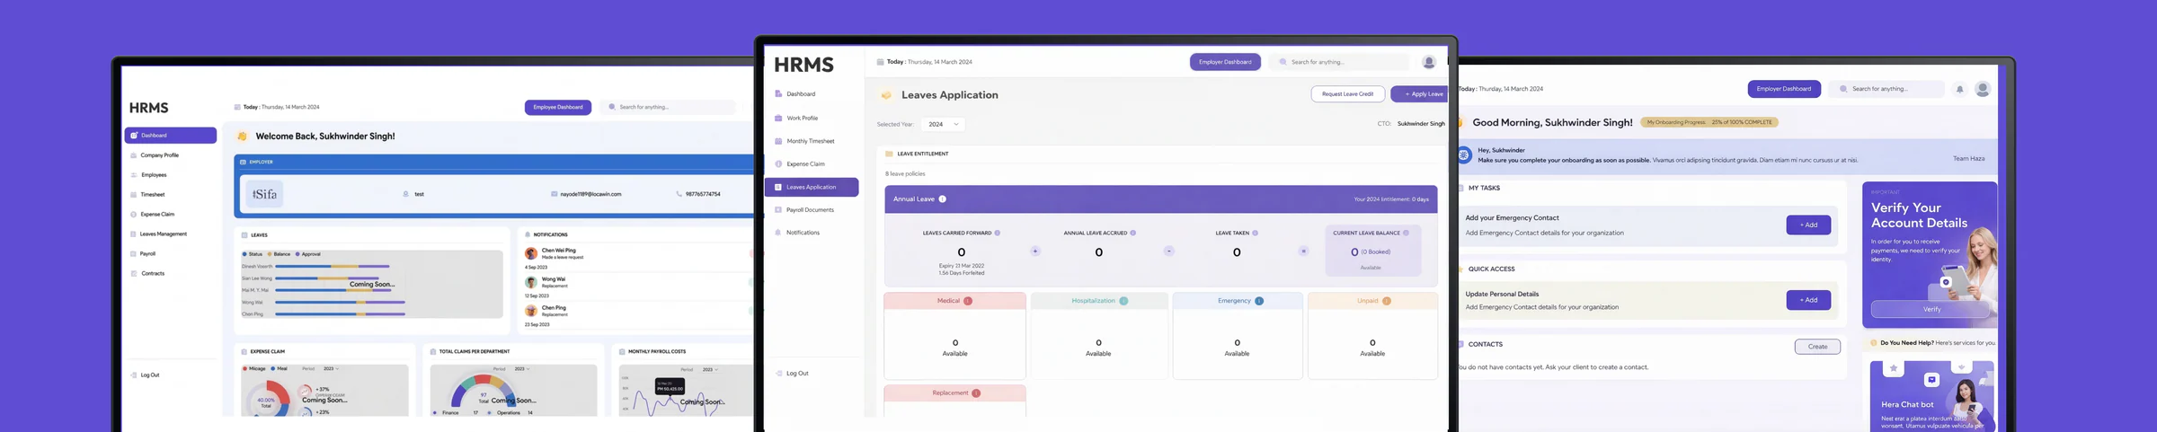The image size is (2157, 432).
Task: Open Monthly Payroll Costs period dropdown
Action: (710, 369)
